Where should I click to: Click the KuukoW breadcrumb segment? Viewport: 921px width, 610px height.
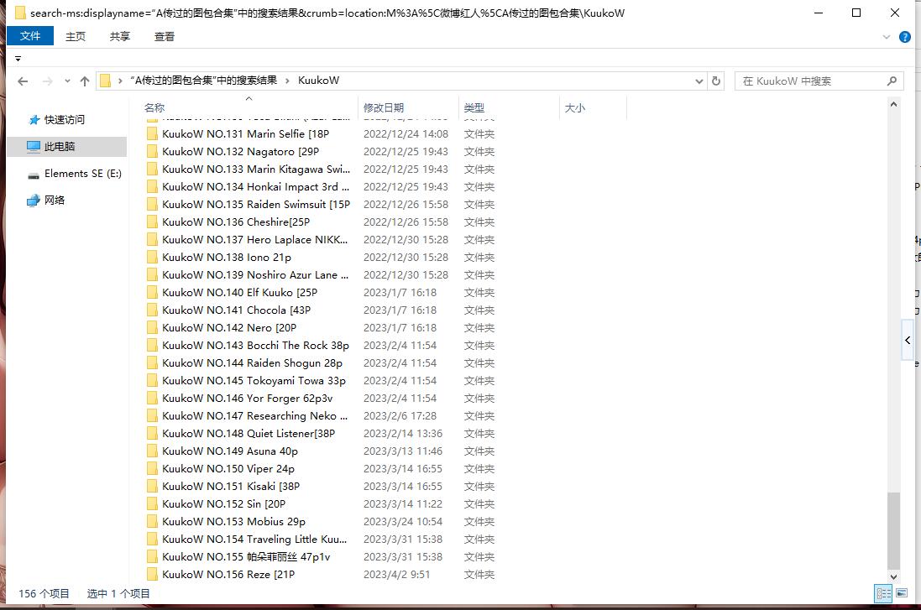pyautogui.click(x=318, y=81)
